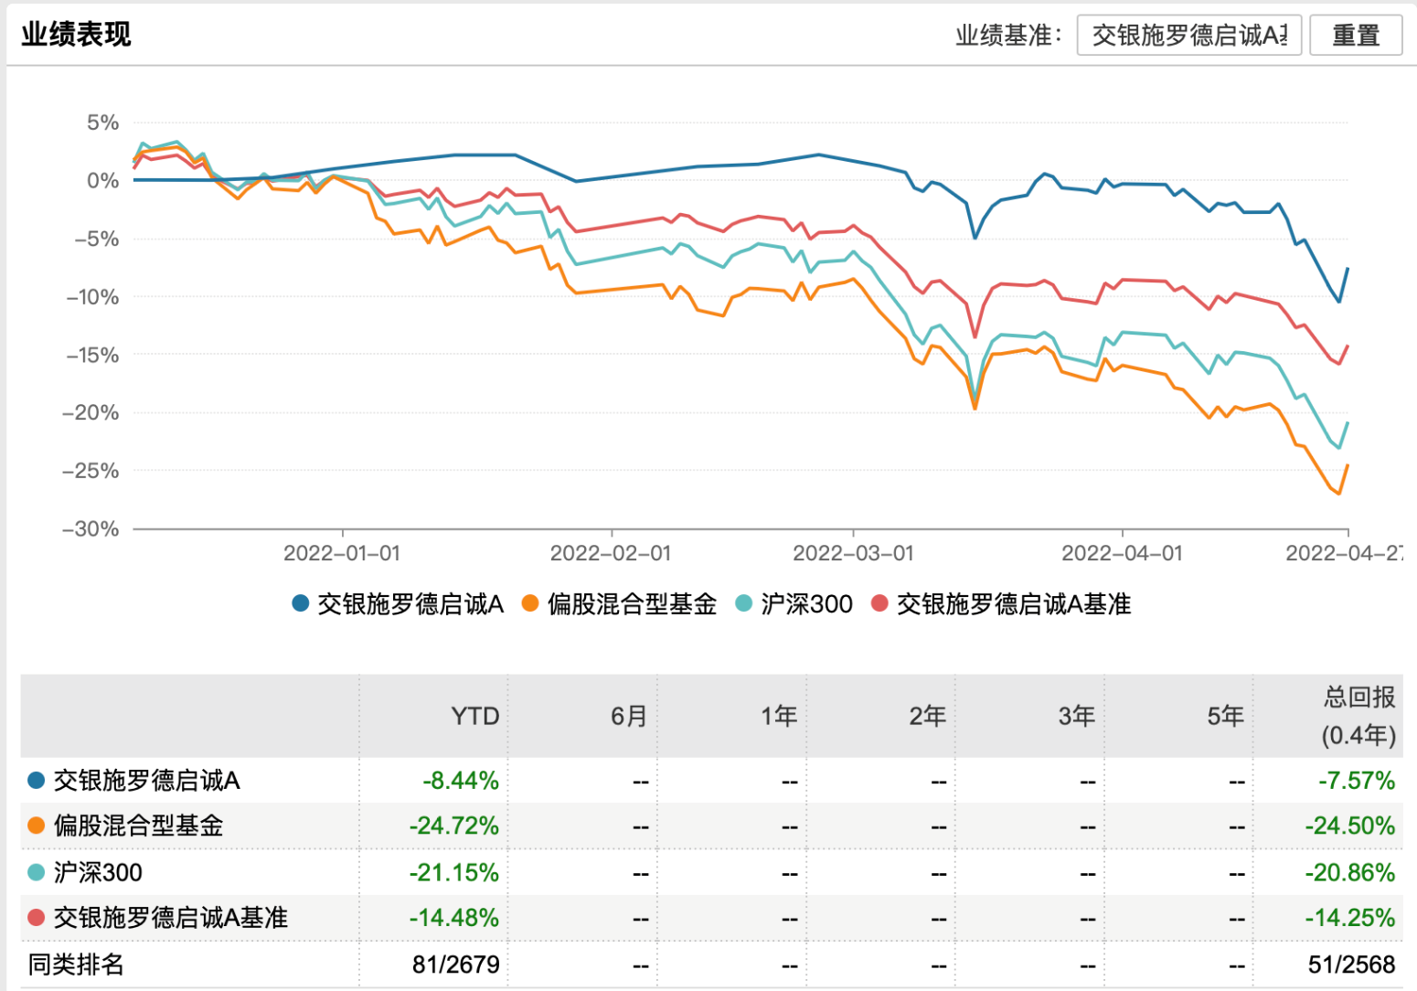Click red dot beside 交银施罗德启诚A基准 table row
The image size is (1417, 991).
pyautogui.click(x=37, y=918)
